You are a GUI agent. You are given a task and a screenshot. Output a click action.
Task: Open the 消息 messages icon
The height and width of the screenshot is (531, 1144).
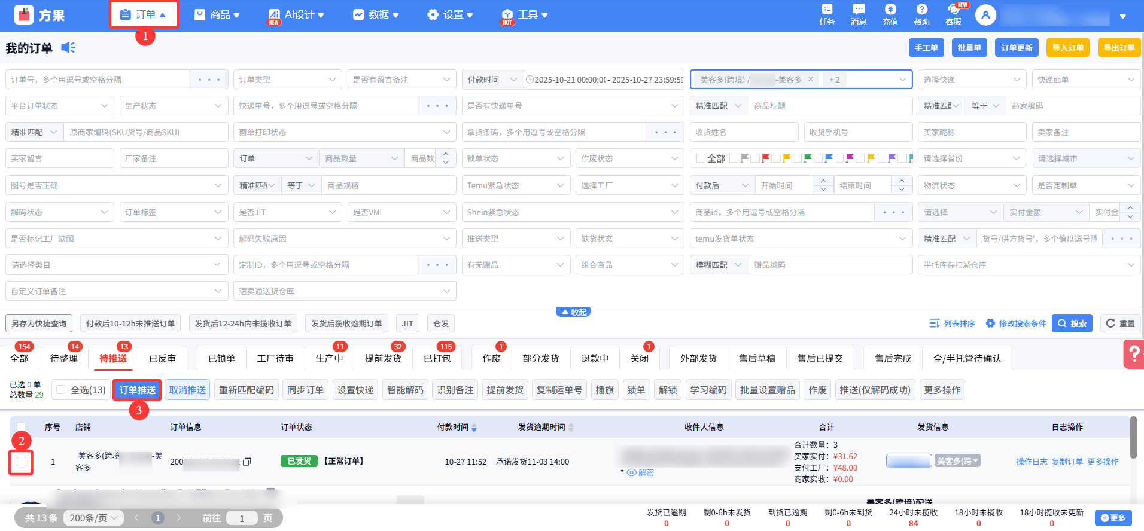coord(859,10)
